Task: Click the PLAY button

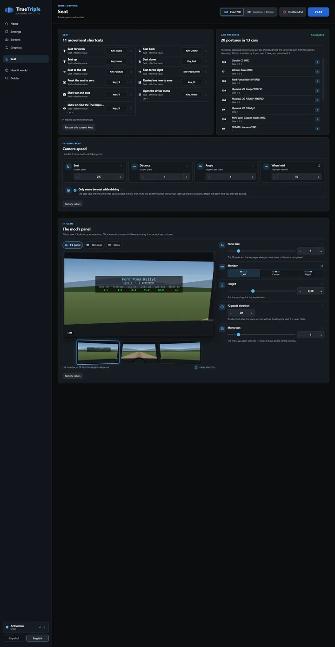Action: (318, 12)
